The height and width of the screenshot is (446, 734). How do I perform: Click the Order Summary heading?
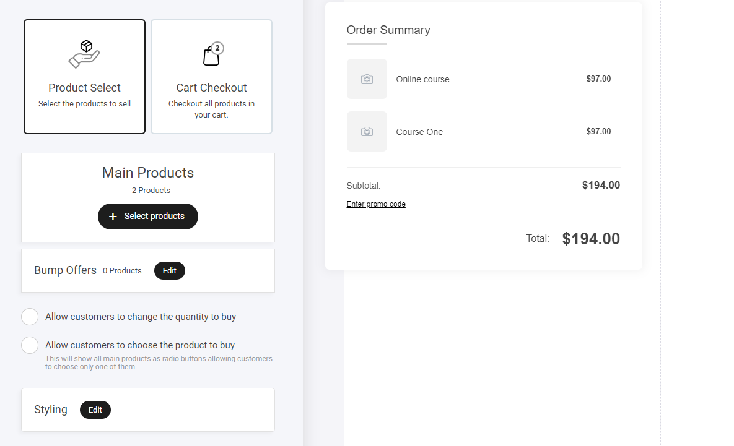click(388, 30)
